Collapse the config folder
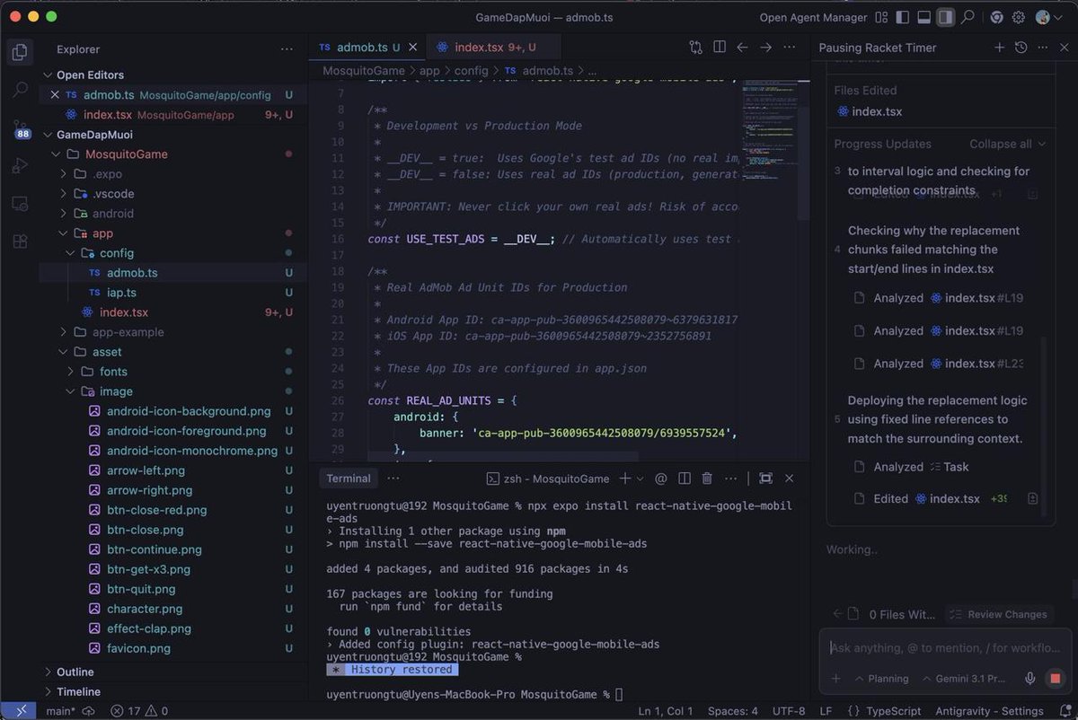 click(x=116, y=253)
